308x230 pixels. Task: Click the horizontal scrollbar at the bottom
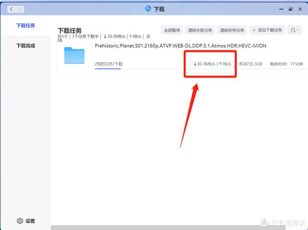(168, 228)
